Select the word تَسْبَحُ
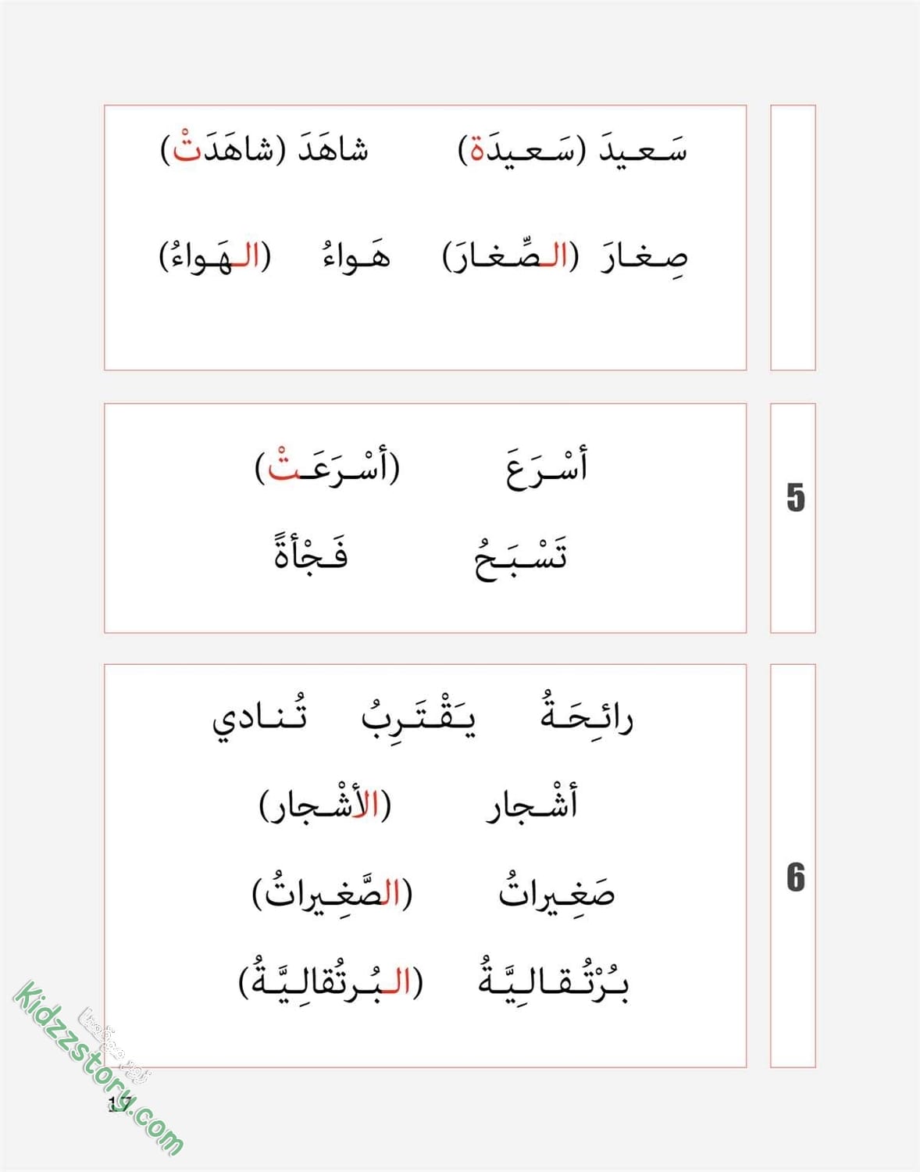The image size is (920, 1172). coord(521,556)
